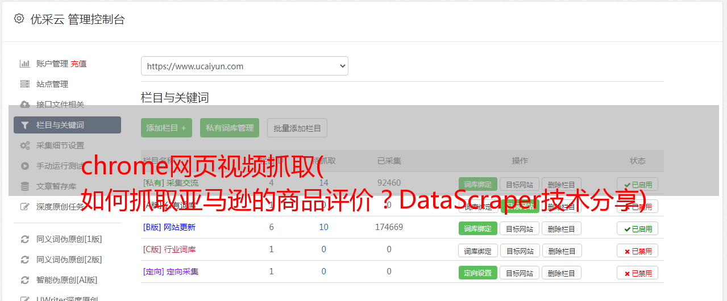Open the [C版] 行业词库 column link

(x=169, y=249)
